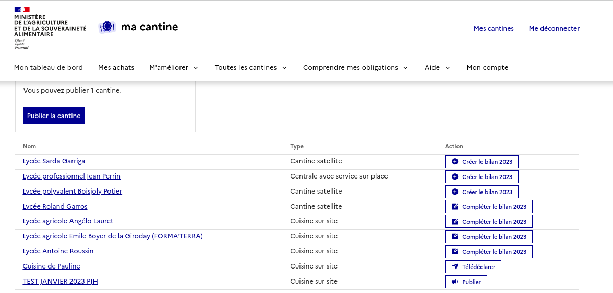This screenshot has width=613, height=293.
Task: Expand Comprendre mes obligations menu
Action: [355, 68]
